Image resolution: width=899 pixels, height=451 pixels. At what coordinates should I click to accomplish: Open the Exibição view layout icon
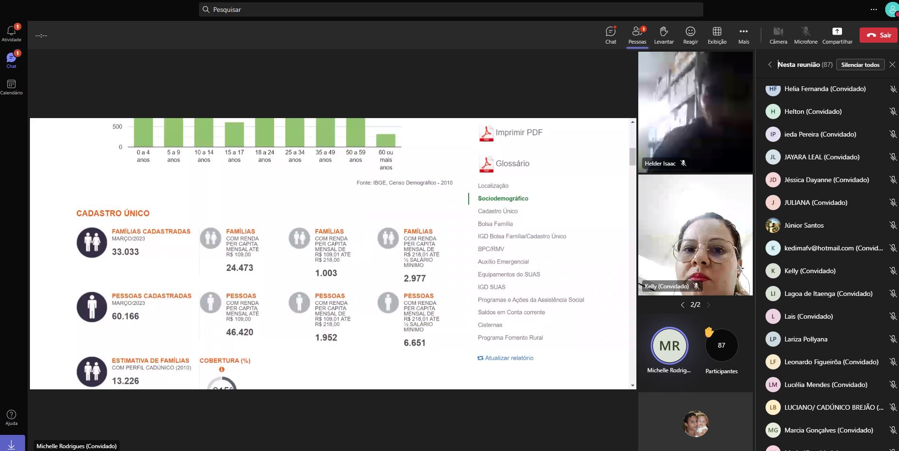click(717, 32)
